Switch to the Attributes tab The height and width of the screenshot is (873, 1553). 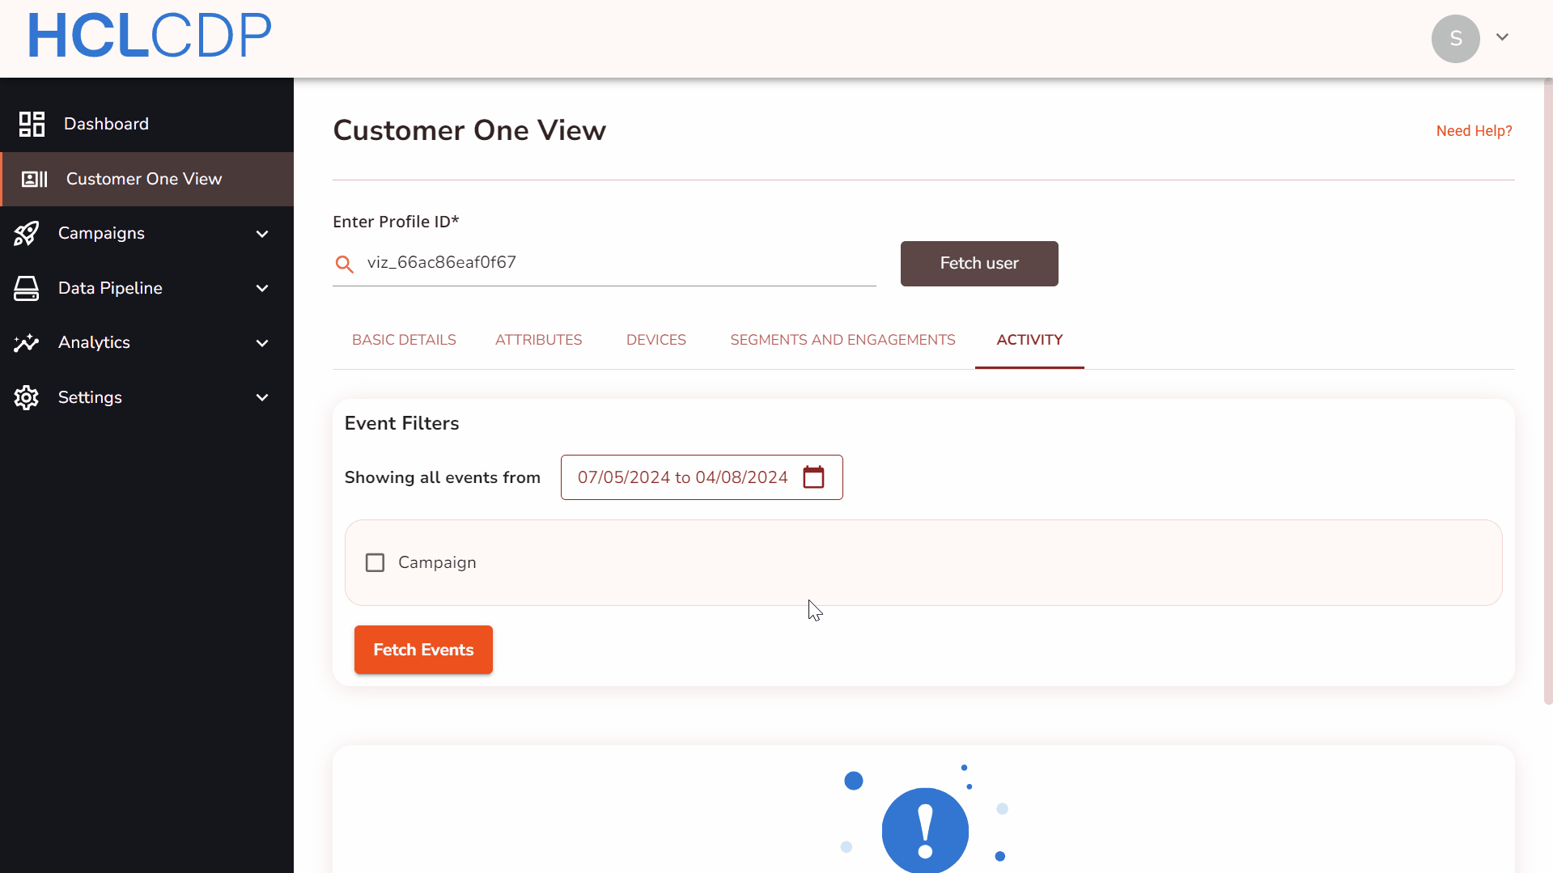(538, 340)
